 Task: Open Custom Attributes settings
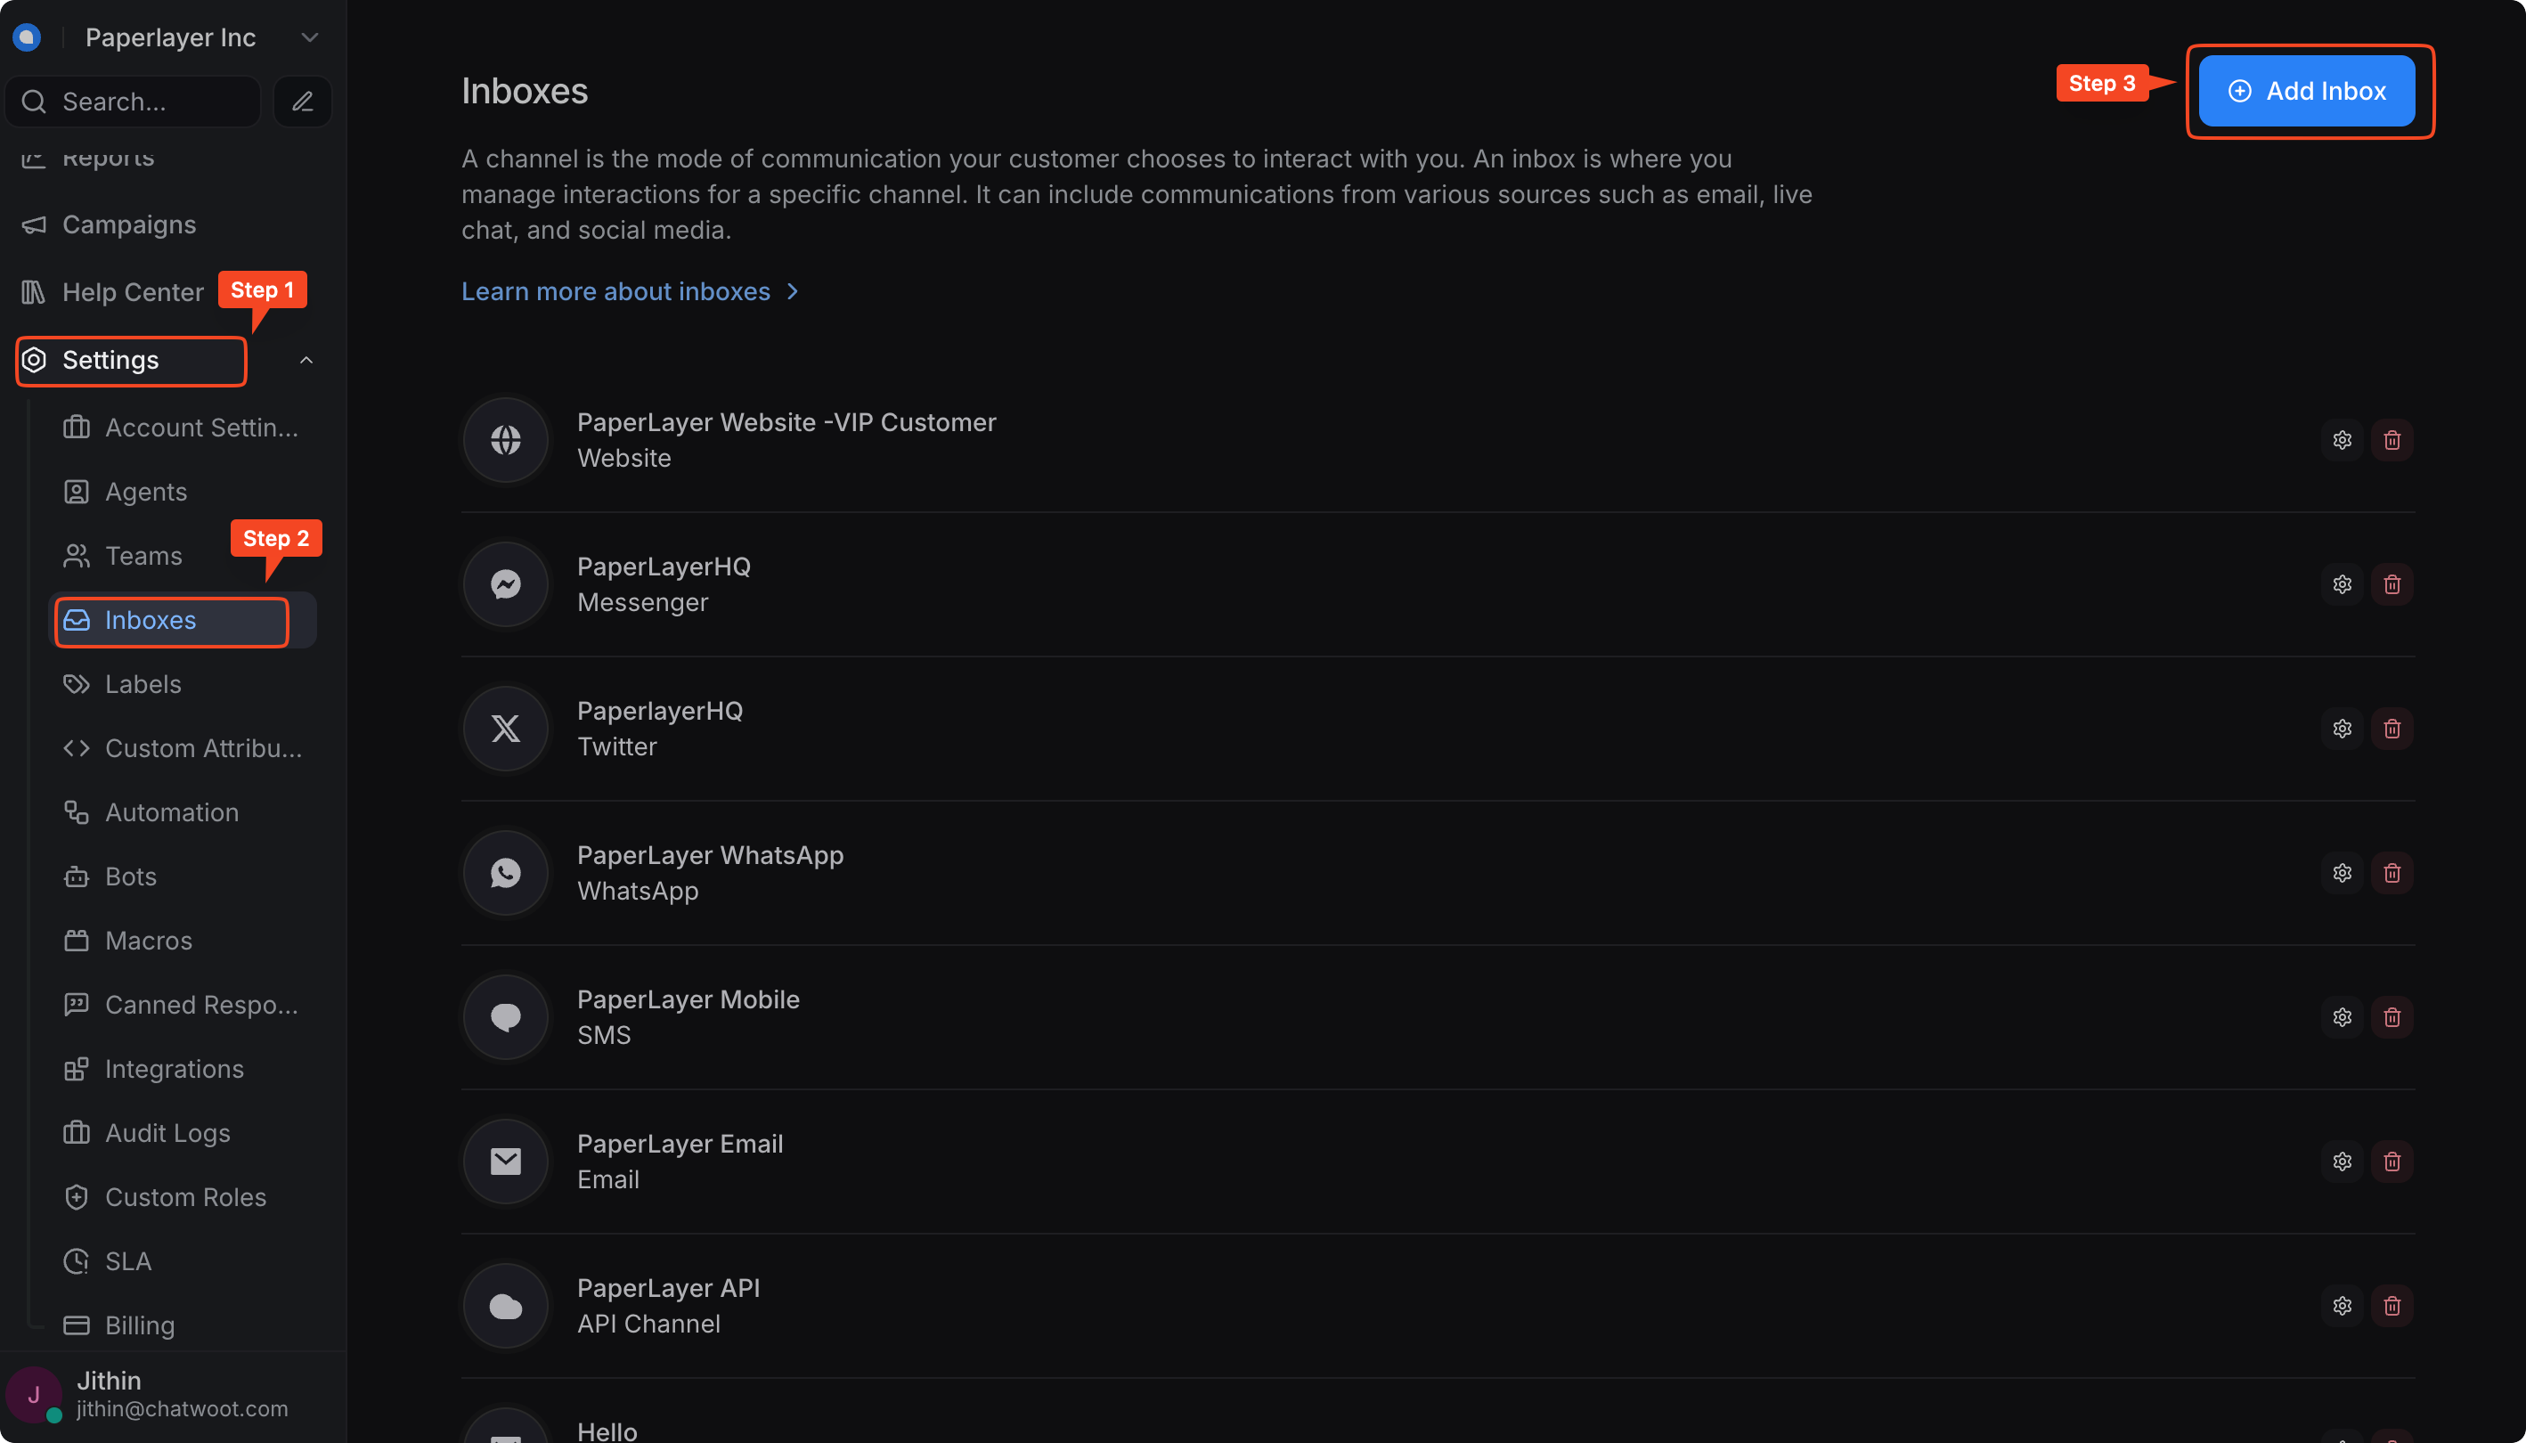click(182, 748)
